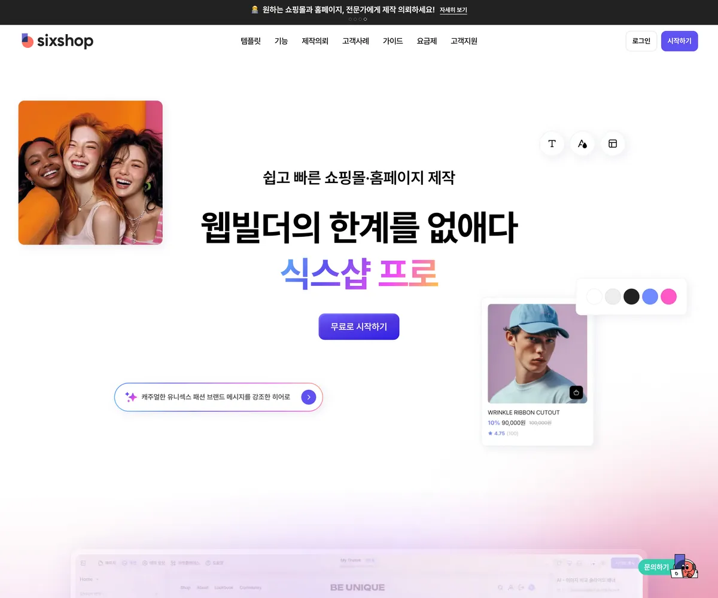The width and height of the screenshot is (718, 598).
Task: Submit prompt with the arrow button
Action: click(308, 397)
